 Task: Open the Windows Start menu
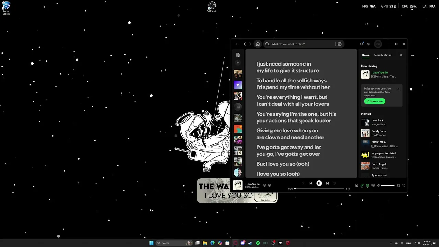click(151, 243)
